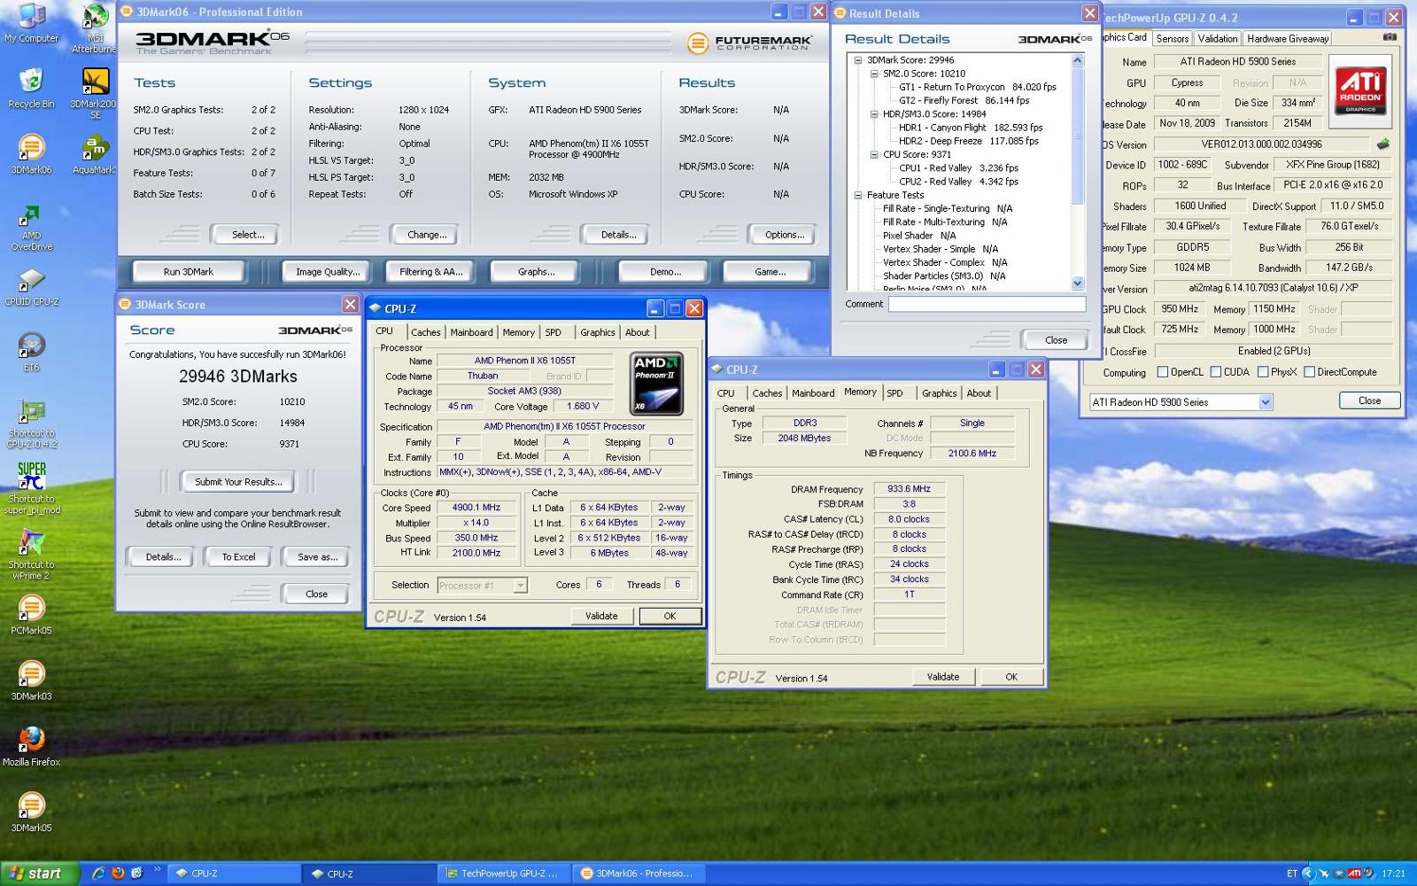Screen dimensions: 1417x886
Task: Open the Graphs button in 3DMark06
Action: pyautogui.click(x=536, y=272)
